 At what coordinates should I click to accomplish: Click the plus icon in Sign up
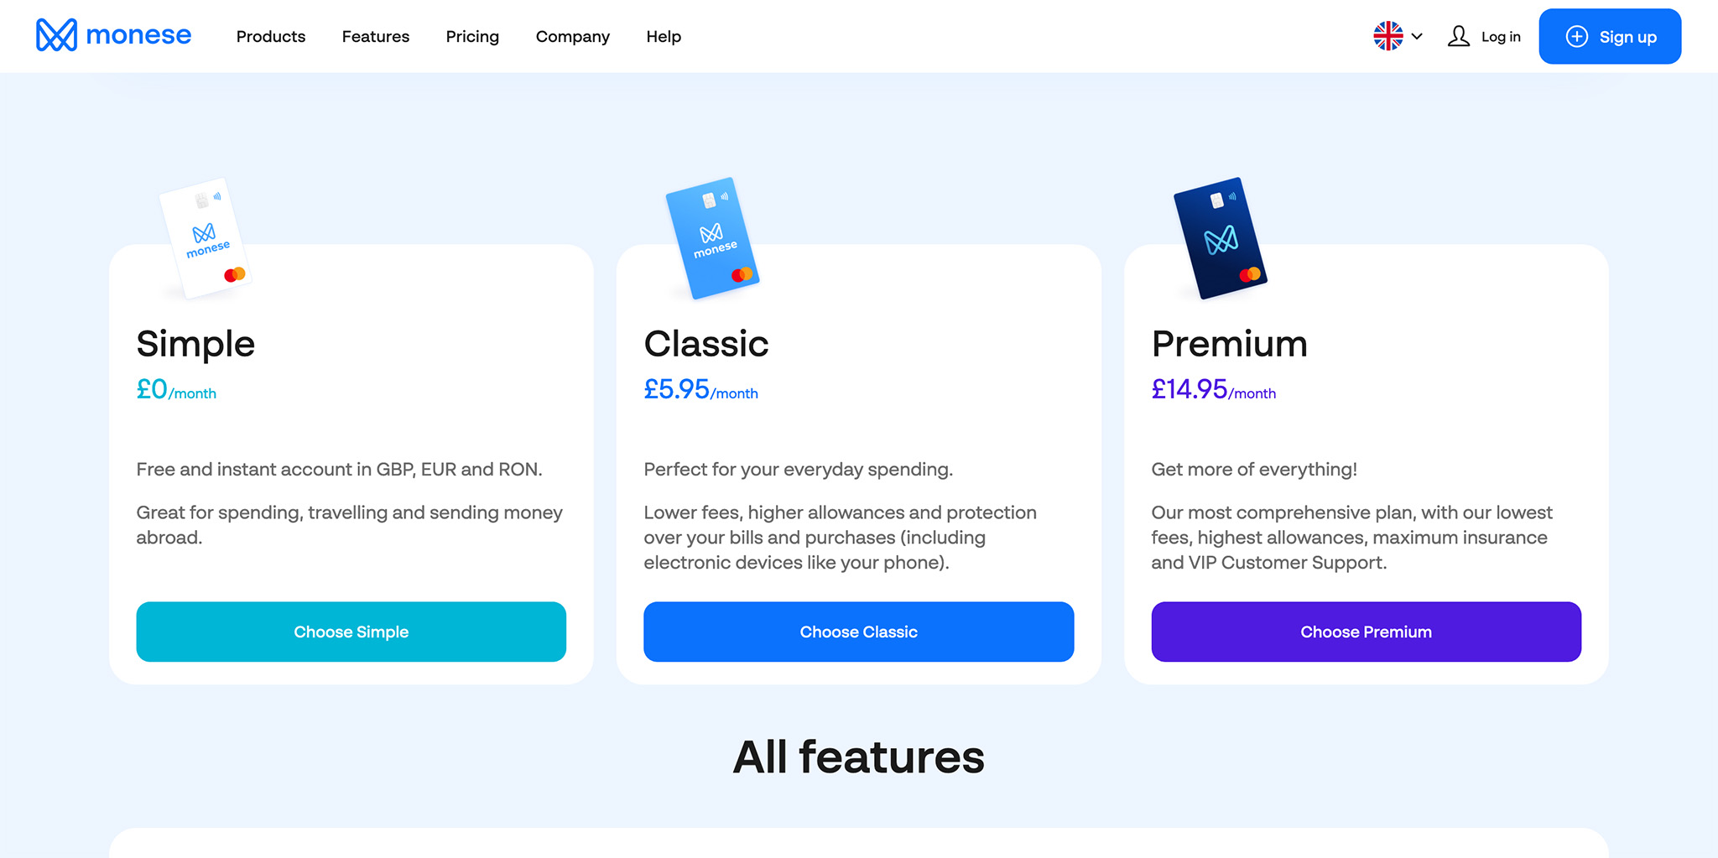click(x=1577, y=36)
